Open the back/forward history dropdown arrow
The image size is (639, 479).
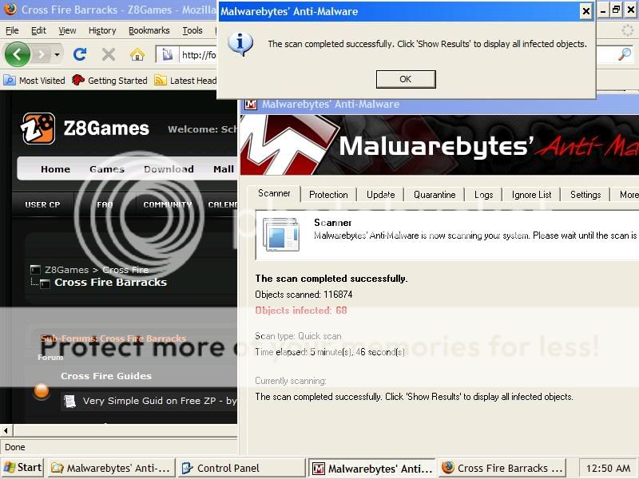click(58, 54)
